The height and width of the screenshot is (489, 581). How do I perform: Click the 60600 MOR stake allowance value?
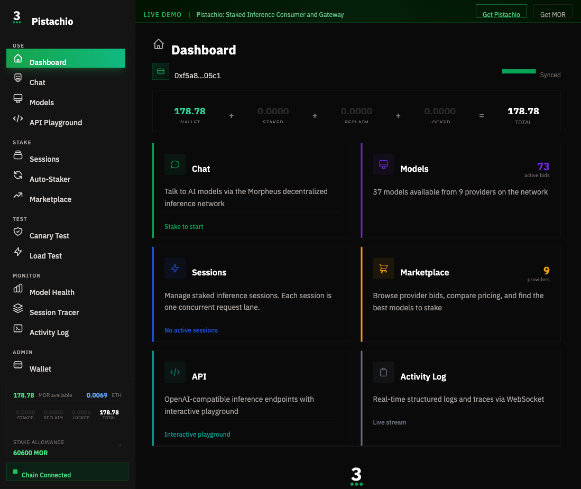coord(30,453)
